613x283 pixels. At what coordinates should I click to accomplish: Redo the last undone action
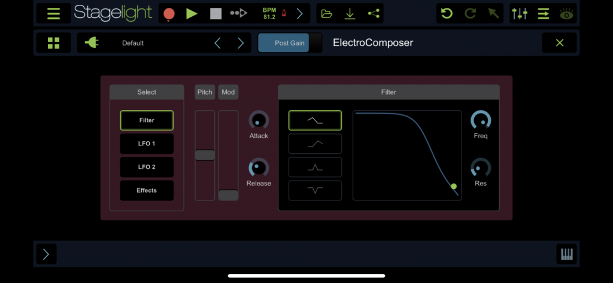470,14
